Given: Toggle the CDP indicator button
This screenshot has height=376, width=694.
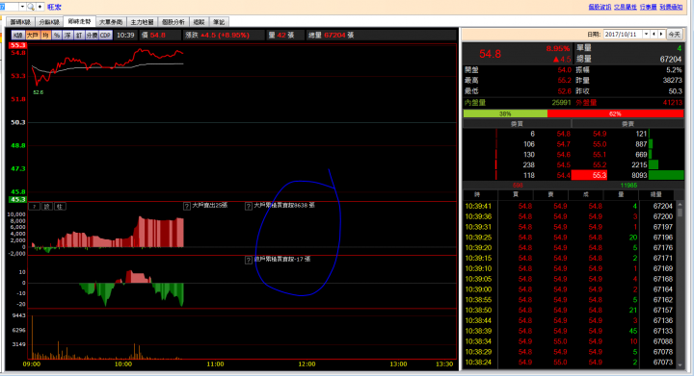Looking at the screenshot, I should click(x=105, y=35).
